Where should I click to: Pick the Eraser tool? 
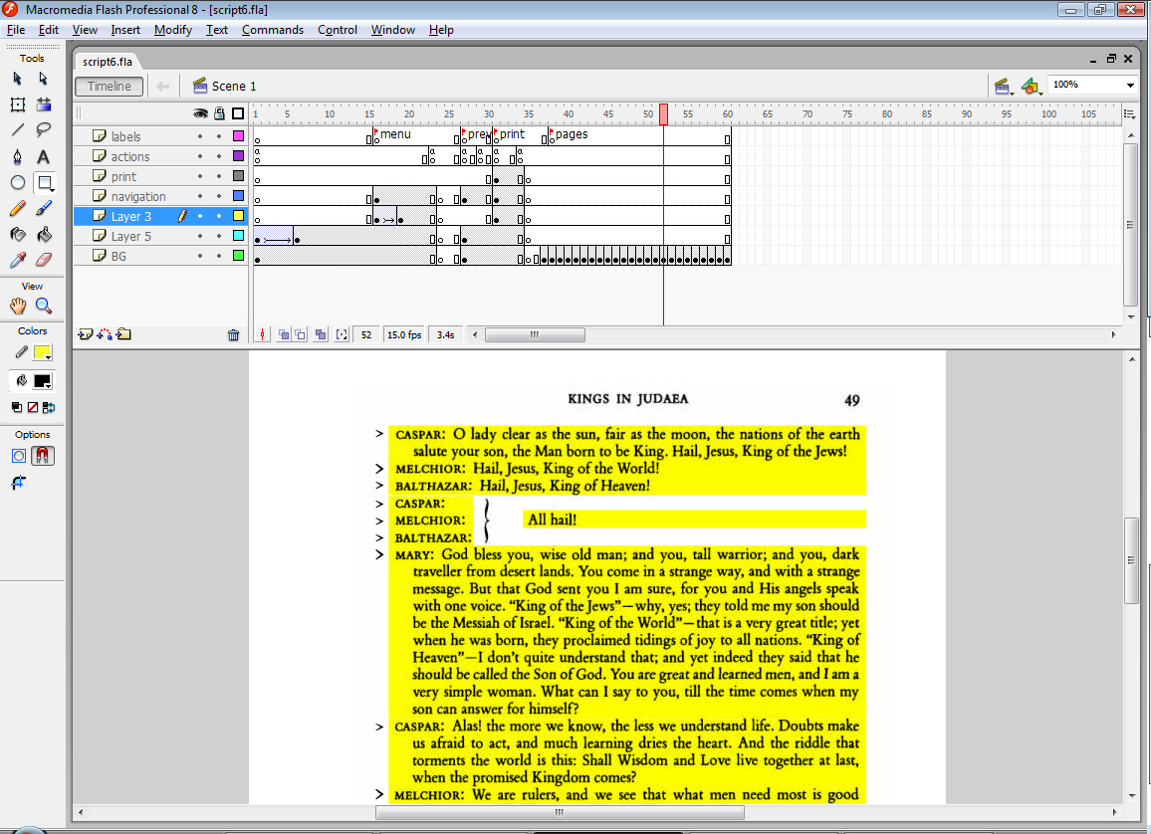[x=44, y=261]
